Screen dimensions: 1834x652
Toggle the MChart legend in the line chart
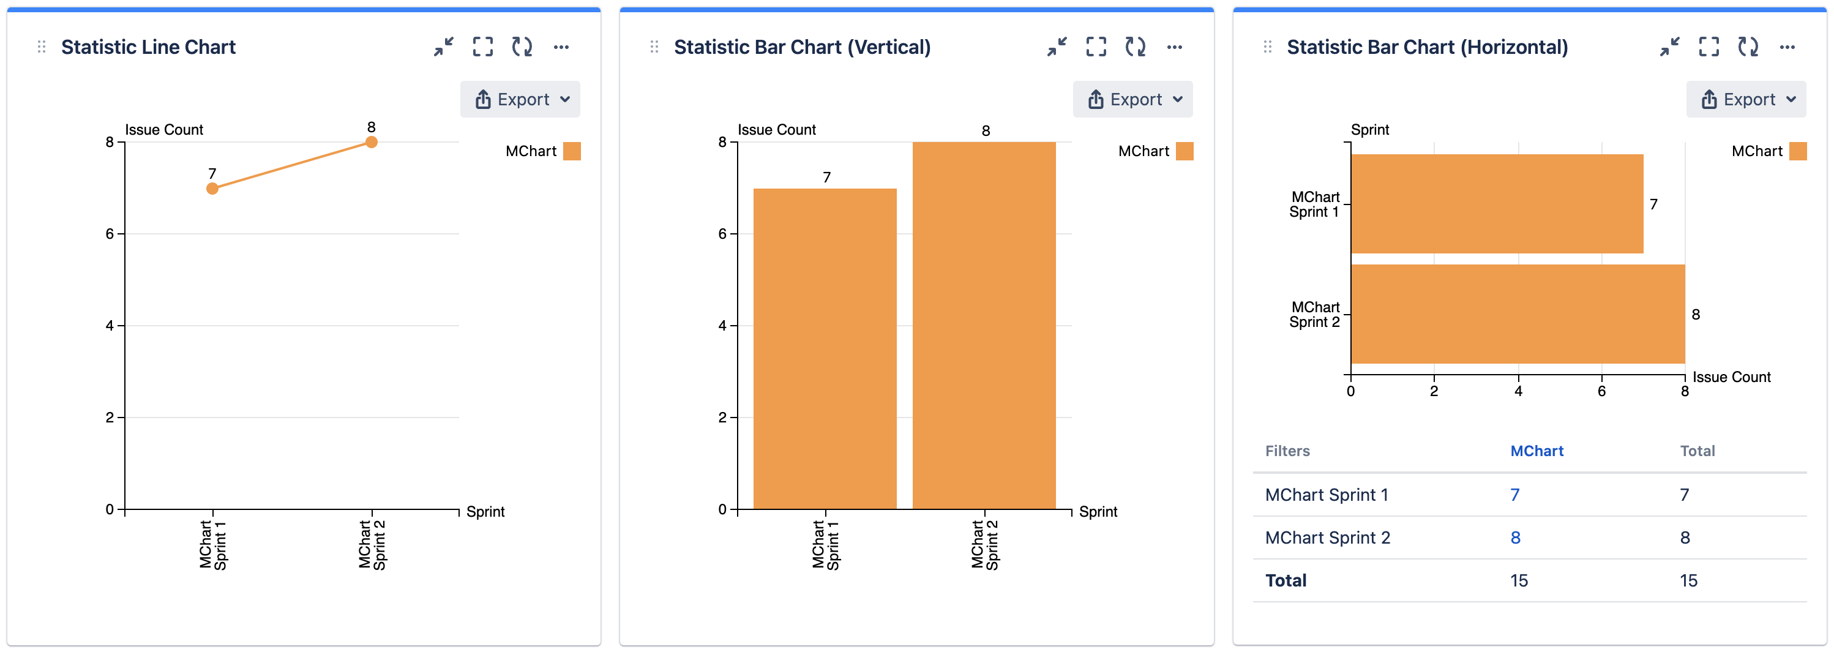530,150
